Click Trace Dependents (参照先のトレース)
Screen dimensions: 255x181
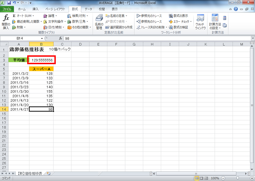[149, 21]
